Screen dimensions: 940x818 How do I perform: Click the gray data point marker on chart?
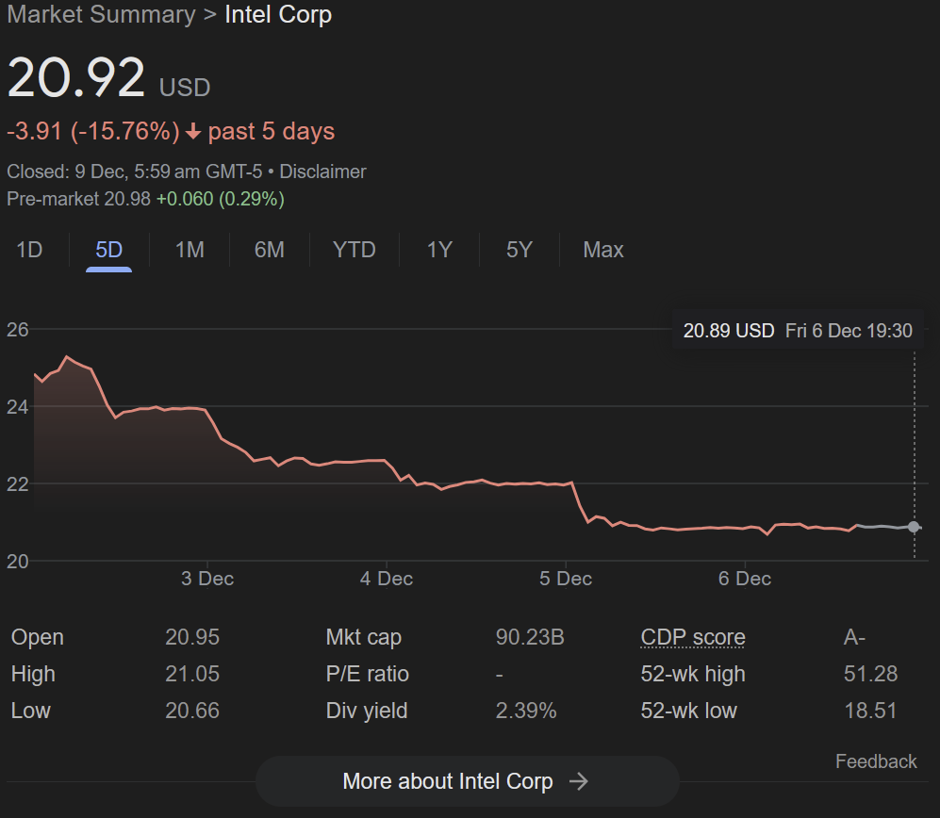[913, 528]
